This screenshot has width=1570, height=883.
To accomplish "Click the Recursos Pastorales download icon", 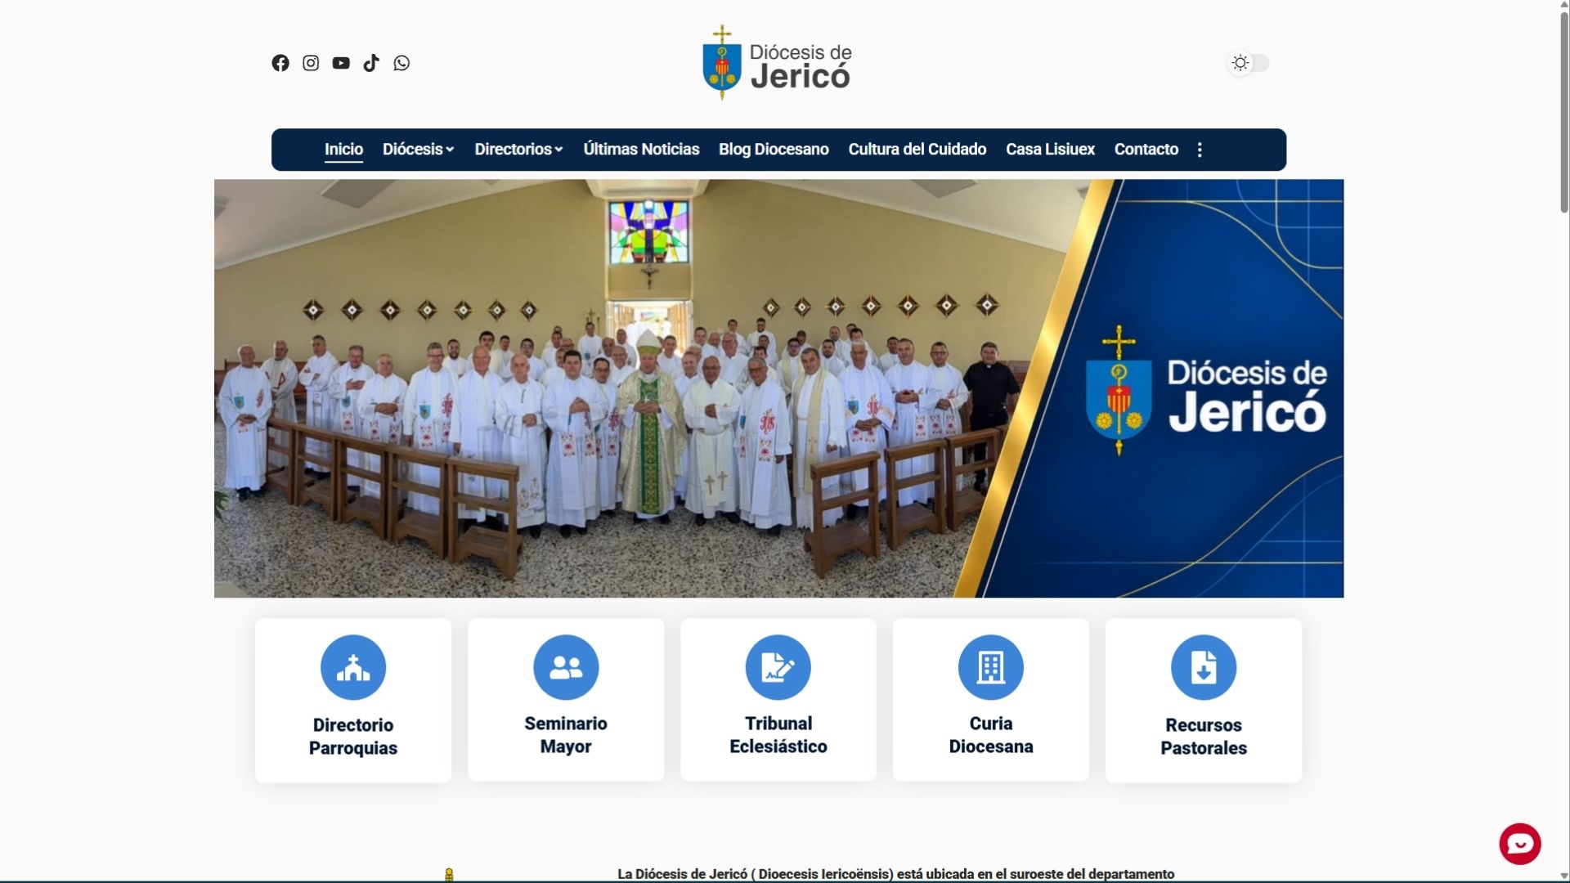I will [1204, 667].
